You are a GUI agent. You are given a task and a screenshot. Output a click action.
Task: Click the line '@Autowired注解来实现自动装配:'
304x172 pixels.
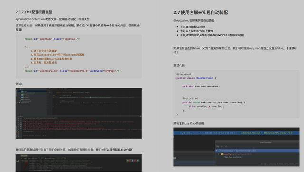coord(194,20)
